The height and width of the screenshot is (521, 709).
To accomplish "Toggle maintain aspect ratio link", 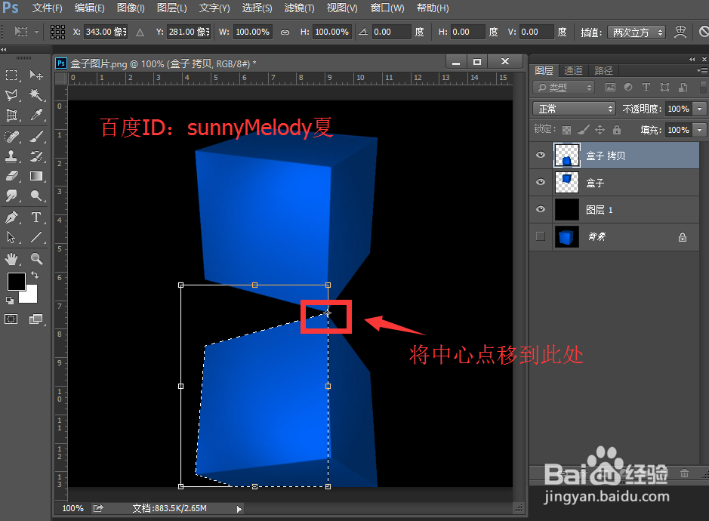I will click(285, 32).
